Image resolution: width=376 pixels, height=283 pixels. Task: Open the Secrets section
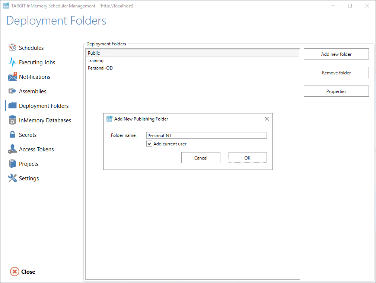(28, 135)
